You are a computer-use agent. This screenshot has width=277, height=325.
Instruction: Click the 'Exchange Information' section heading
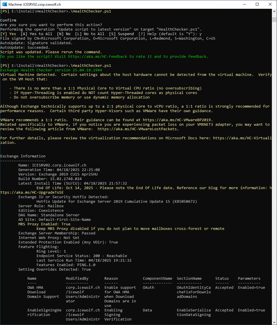click(23, 156)
